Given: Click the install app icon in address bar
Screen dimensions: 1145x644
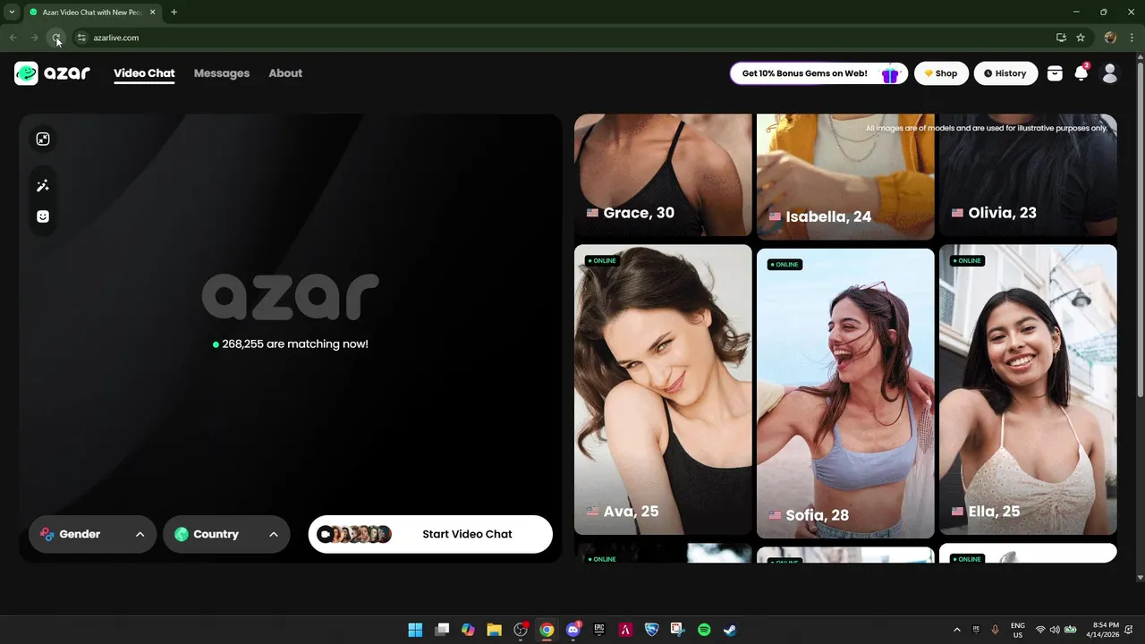Looking at the screenshot, I should tap(1061, 38).
